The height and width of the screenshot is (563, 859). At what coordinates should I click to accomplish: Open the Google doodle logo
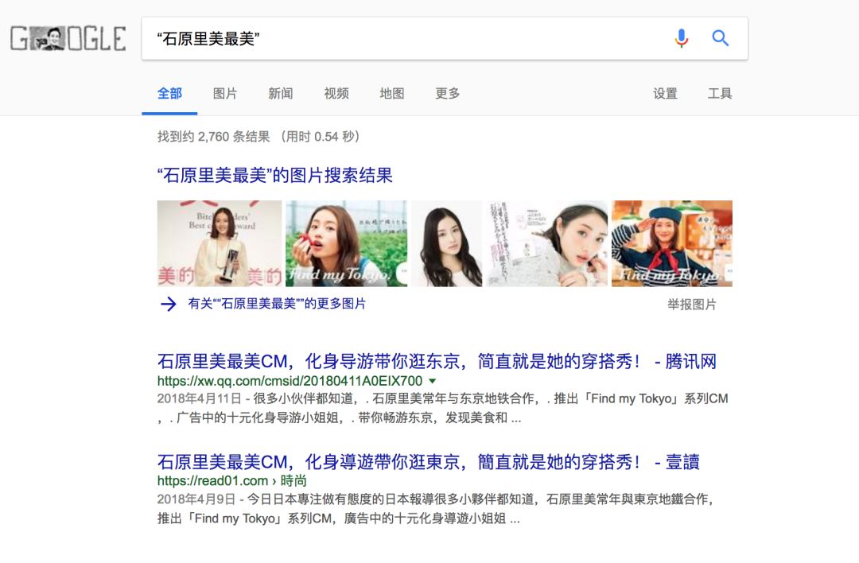click(68, 38)
